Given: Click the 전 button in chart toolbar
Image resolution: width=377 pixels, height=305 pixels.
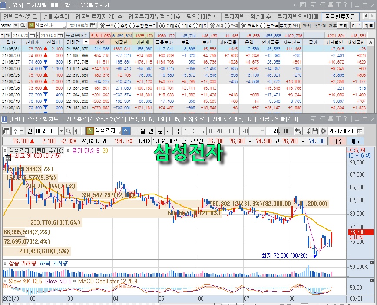Looking at the screenshot, I should pos(30,131).
